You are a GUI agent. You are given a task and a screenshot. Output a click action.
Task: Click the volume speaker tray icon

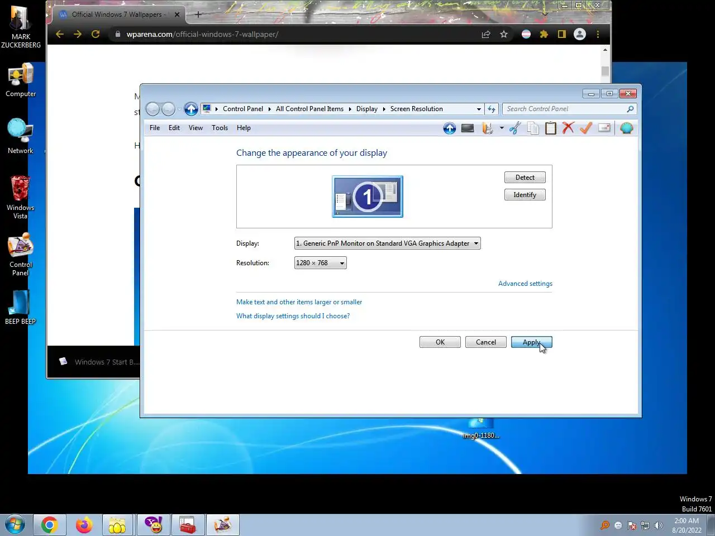pyautogui.click(x=659, y=525)
